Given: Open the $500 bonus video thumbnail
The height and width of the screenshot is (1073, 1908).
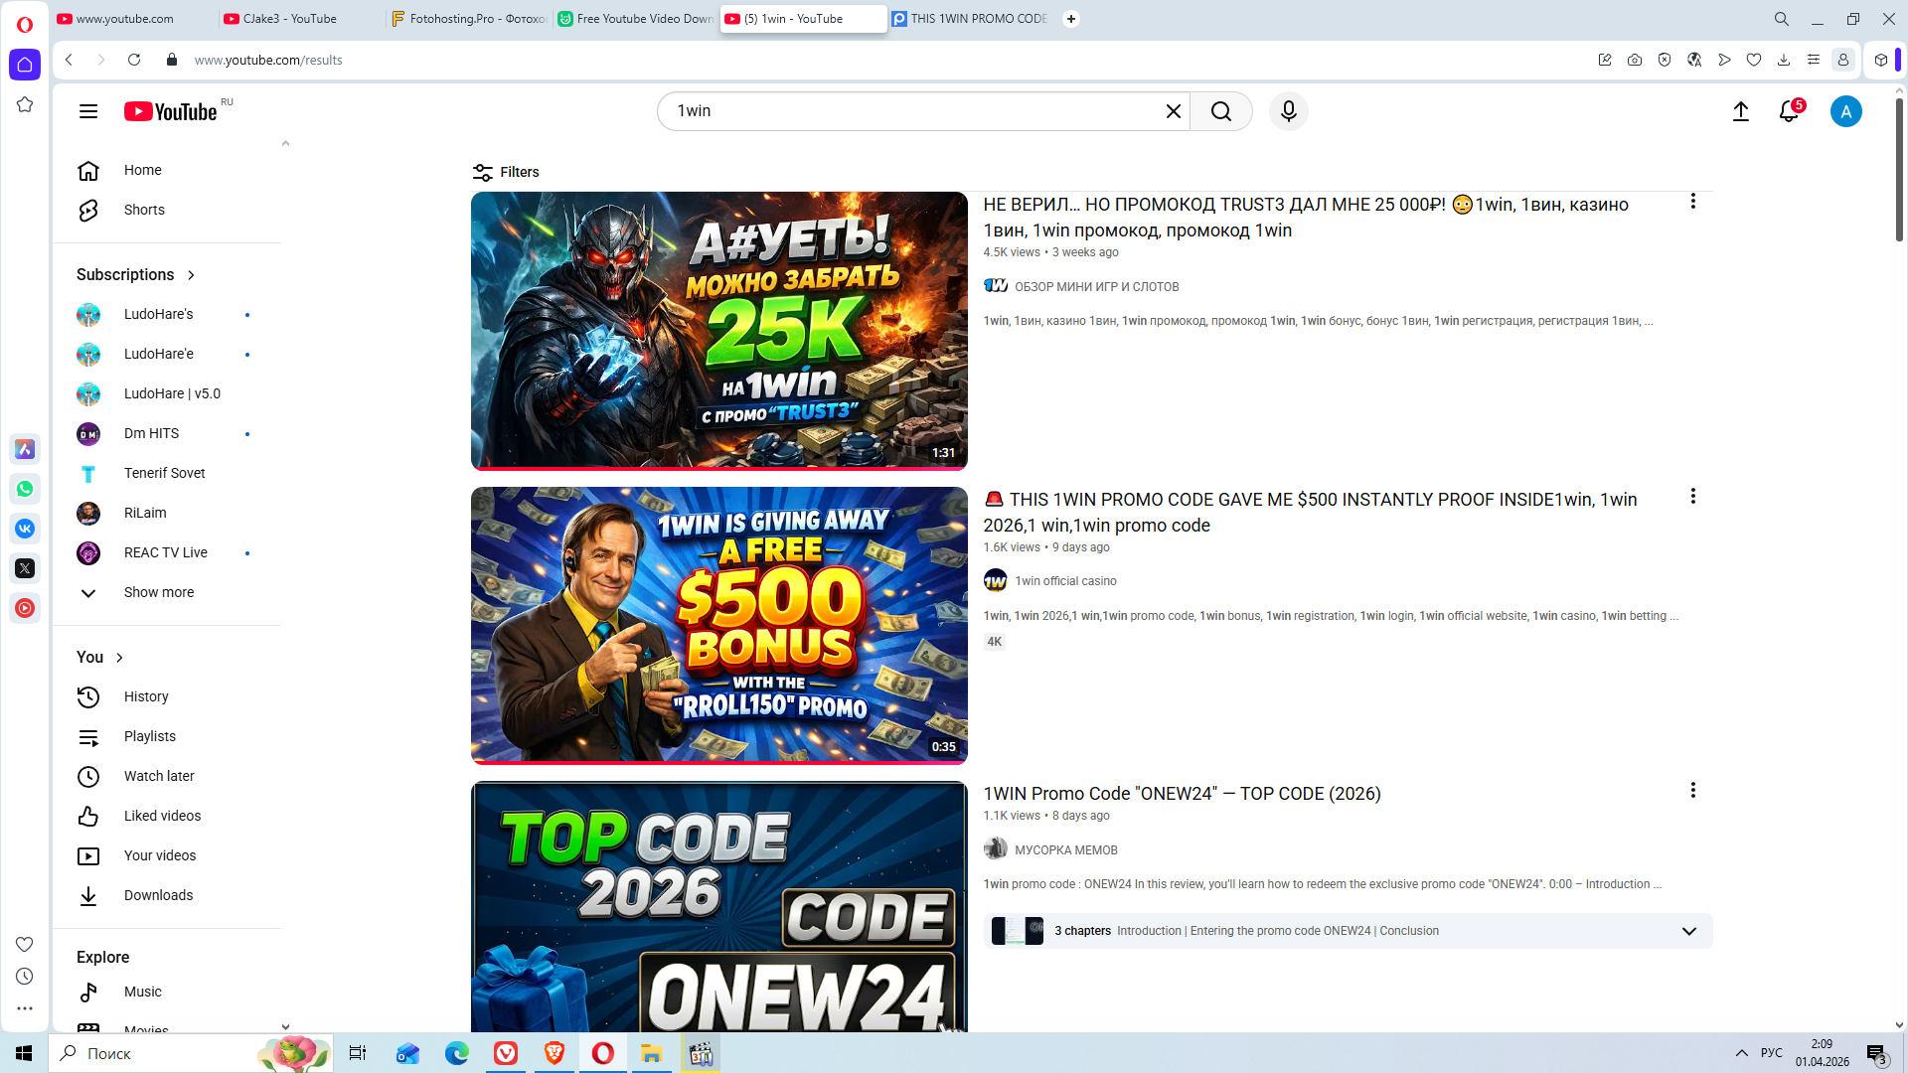Looking at the screenshot, I should point(718,625).
